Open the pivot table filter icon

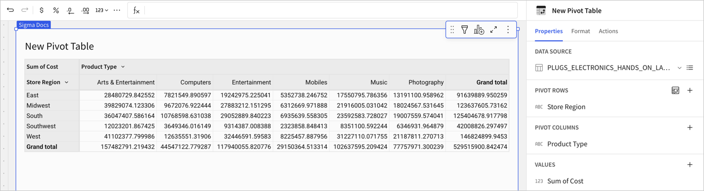pos(465,30)
